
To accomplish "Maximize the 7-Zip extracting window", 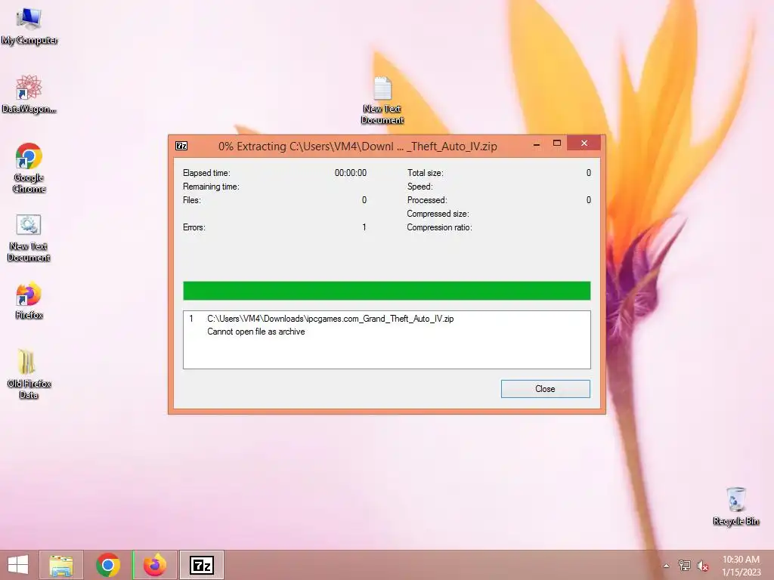I will click(x=557, y=143).
